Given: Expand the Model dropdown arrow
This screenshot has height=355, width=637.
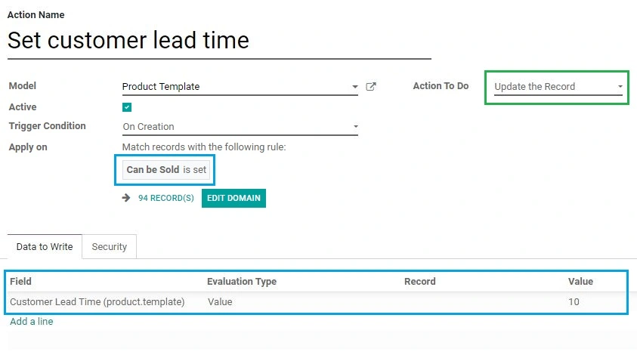Looking at the screenshot, I should click(x=354, y=87).
